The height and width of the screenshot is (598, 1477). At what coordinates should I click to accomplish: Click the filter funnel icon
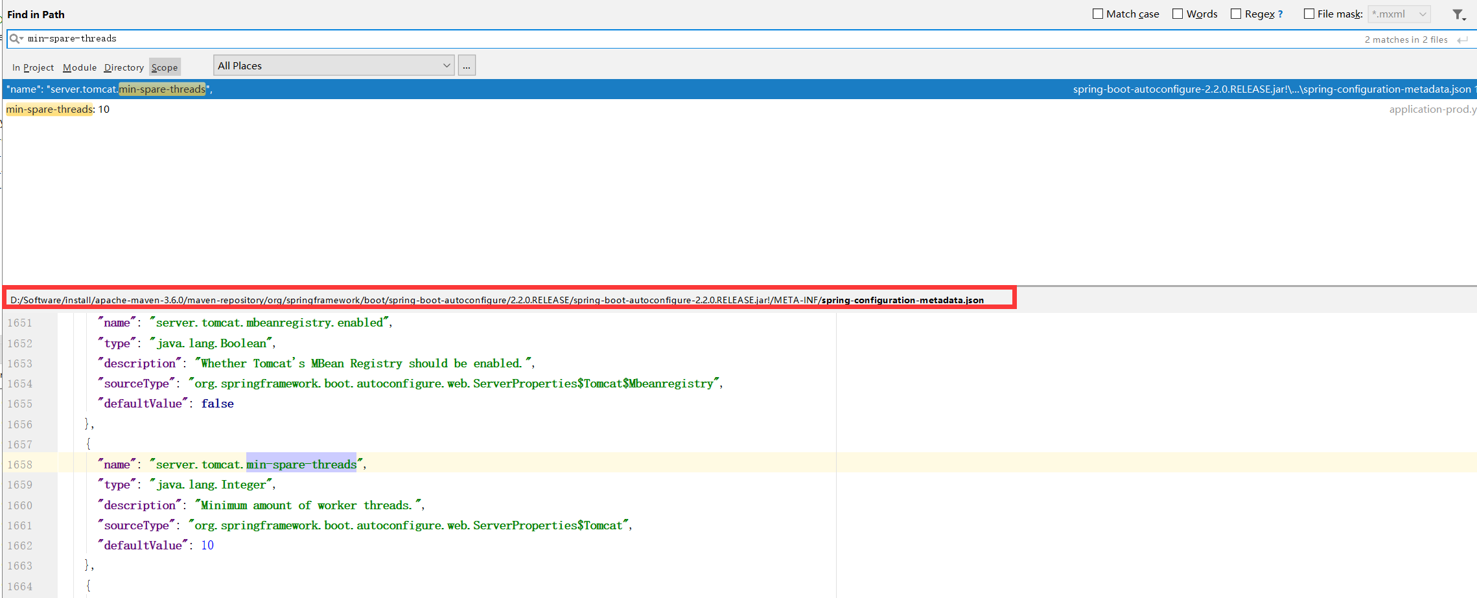[1459, 14]
